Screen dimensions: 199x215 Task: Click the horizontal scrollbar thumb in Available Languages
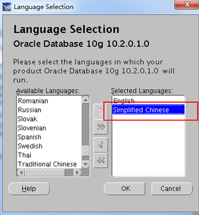45,172
